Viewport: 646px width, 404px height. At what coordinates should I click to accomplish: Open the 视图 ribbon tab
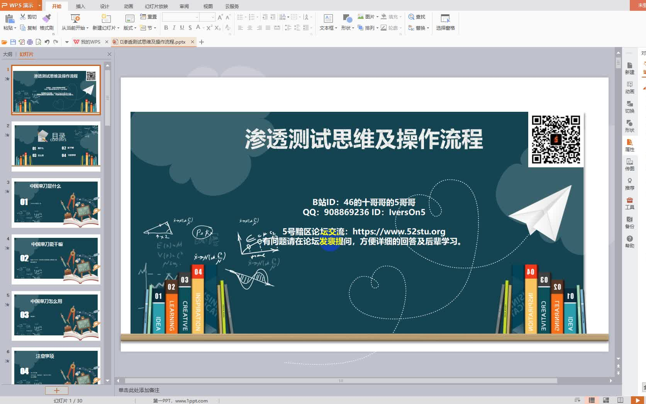(x=208, y=6)
